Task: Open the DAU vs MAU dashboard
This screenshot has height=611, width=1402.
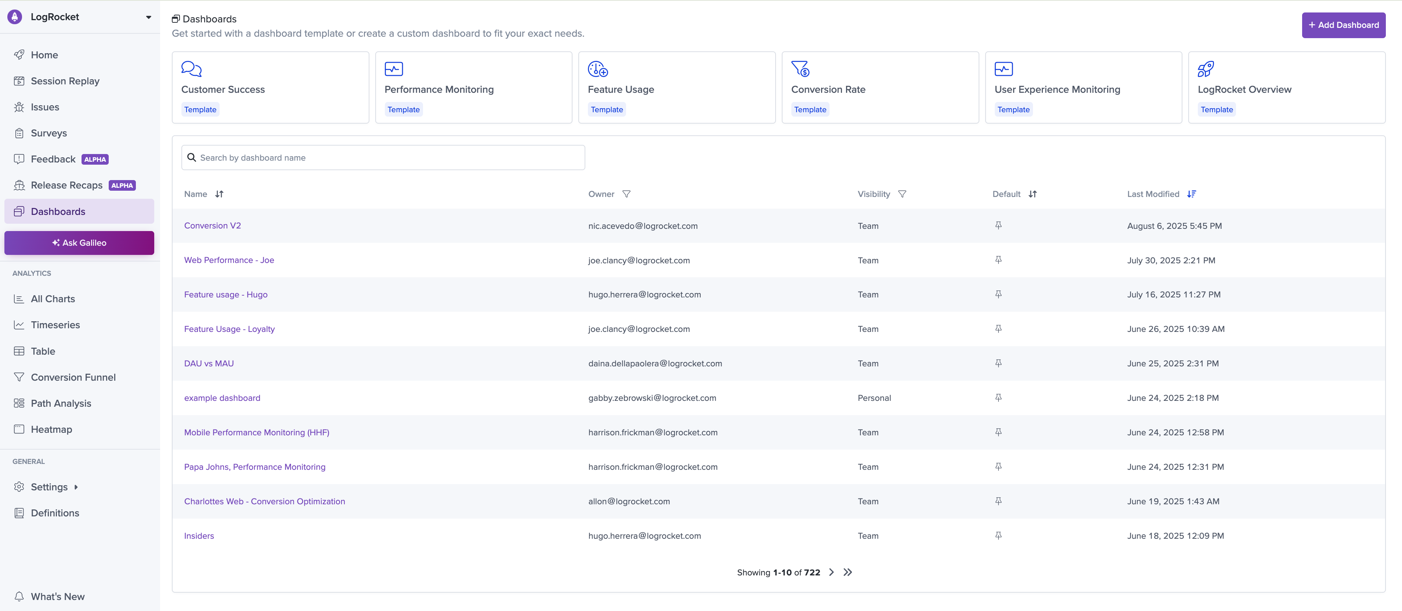Action: click(x=209, y=364)
